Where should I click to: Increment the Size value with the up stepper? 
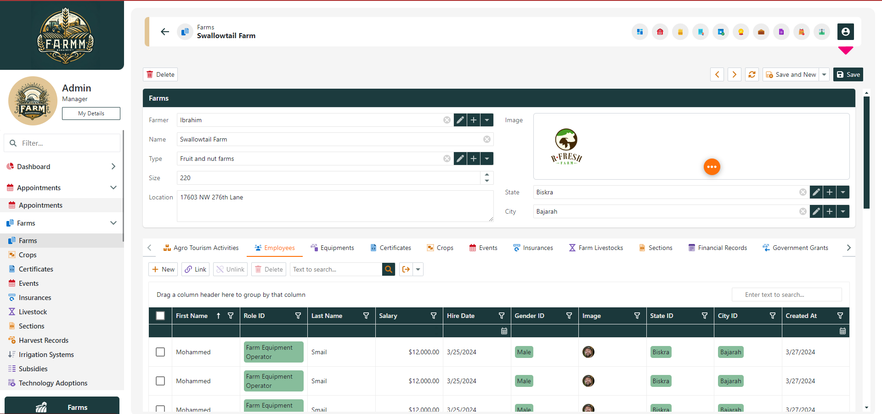coord(487,175)
